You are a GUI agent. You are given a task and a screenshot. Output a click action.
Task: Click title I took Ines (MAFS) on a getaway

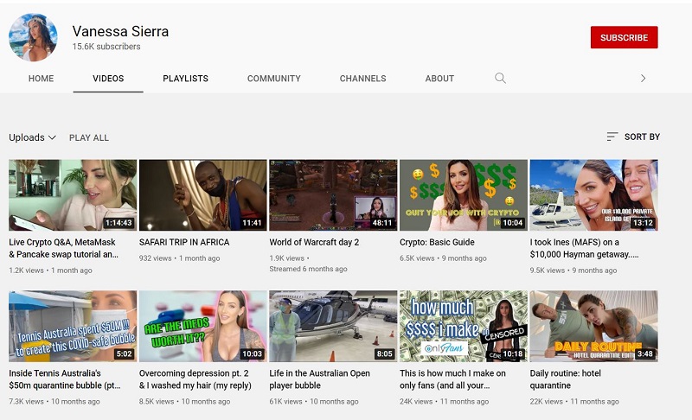point(584,248)
